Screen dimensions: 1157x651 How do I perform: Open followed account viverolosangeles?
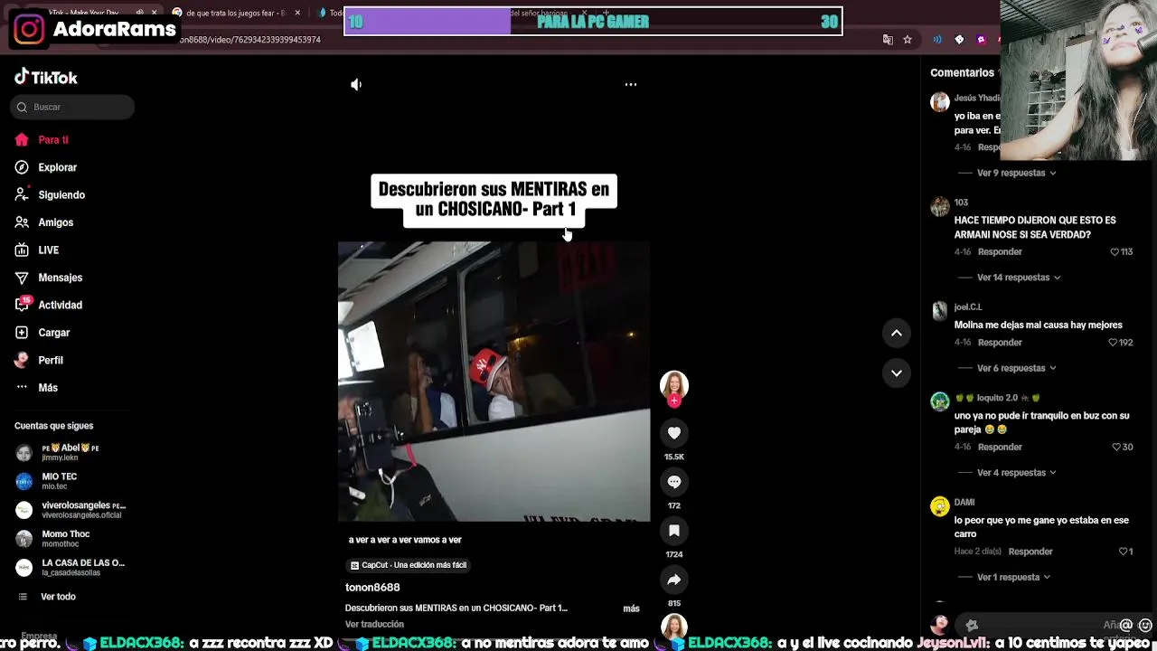point(71,510)
